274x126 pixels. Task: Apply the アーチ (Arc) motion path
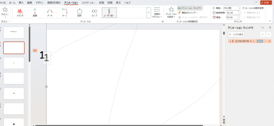click(x=50, y=13)
